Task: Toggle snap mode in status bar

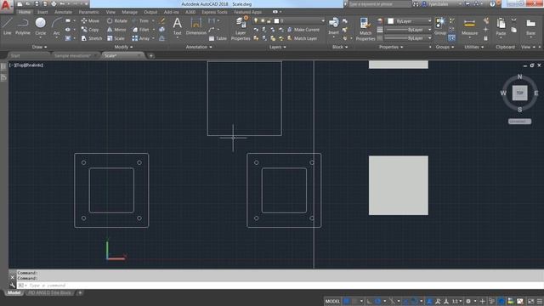Action: pyautogui.click(x=354, y=301)
